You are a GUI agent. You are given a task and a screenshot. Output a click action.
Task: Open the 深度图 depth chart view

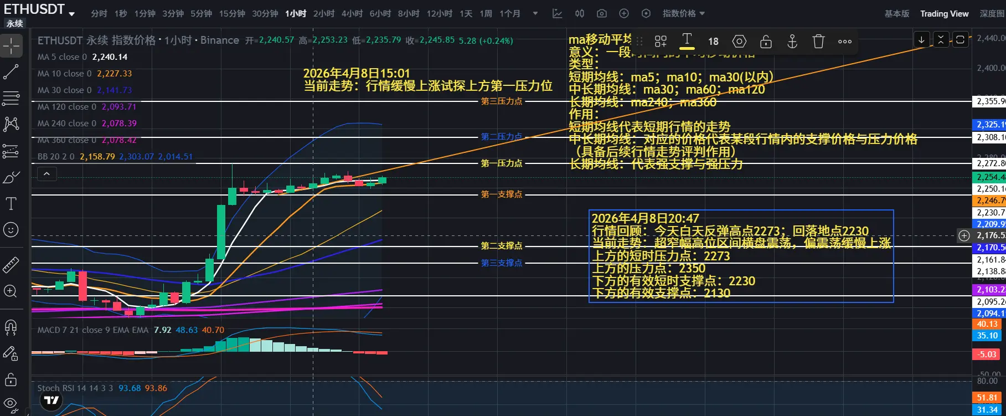992,13
